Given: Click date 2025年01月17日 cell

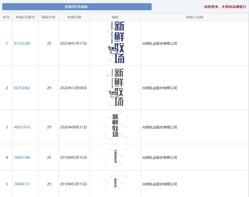Looking at the screenshot, I should [74, 44].
